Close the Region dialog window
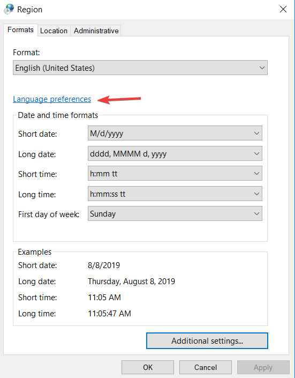Viewport: 295px width, 378px height. click(x=283, y=9)
